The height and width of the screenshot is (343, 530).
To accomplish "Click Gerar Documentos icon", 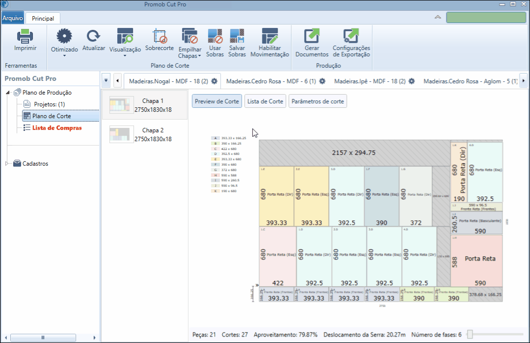I will pyautogui.click(x=312, y=36).
